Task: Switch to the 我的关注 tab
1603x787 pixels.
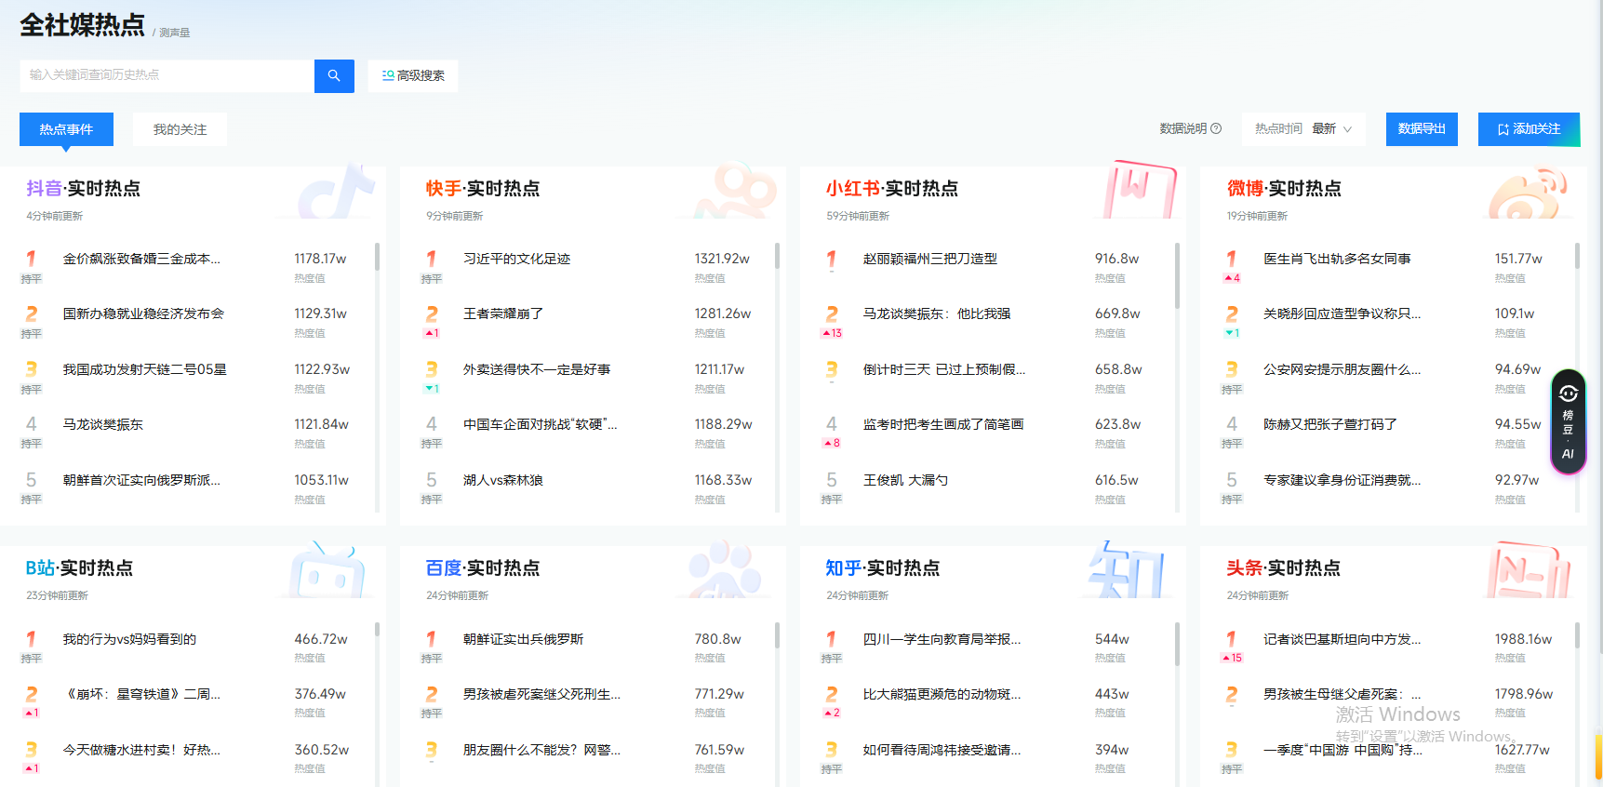Action: (180, 129)
